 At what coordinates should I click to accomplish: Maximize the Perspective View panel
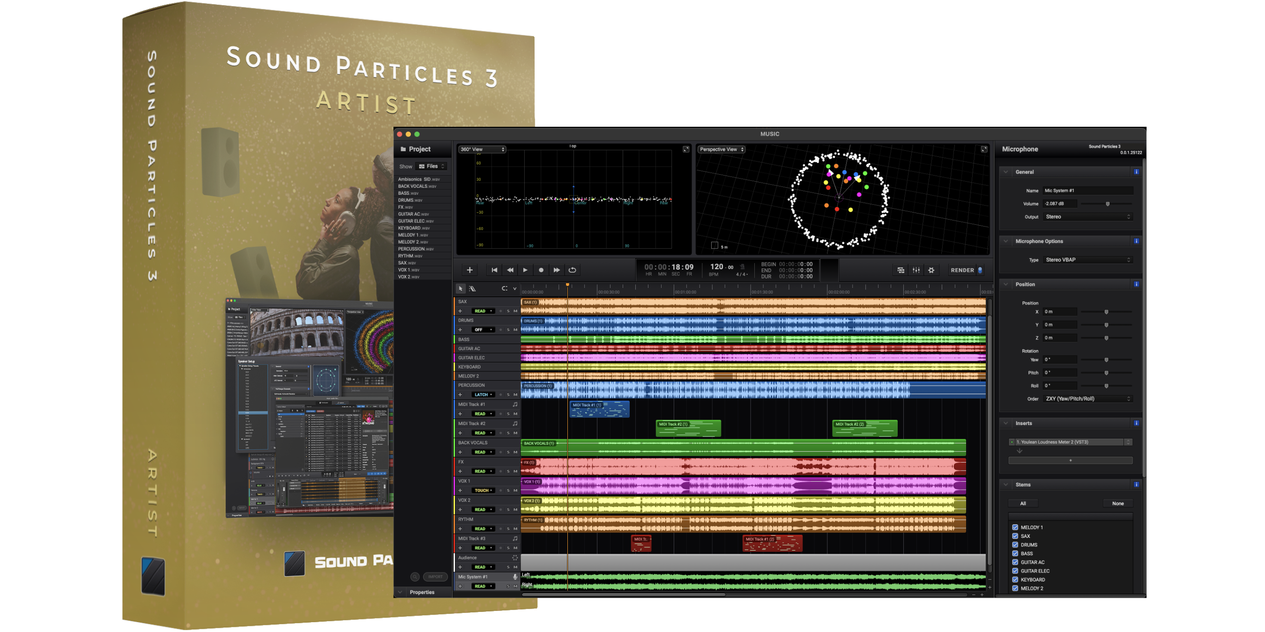point(983,149)
